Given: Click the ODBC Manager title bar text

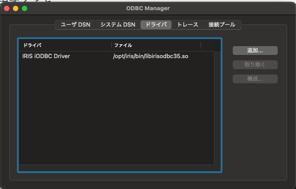Looking at the screenshot, I should tap(148, 8).
